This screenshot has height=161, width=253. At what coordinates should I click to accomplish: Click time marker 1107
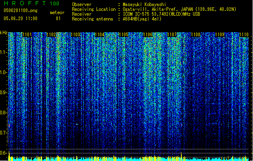pos(172,35)
